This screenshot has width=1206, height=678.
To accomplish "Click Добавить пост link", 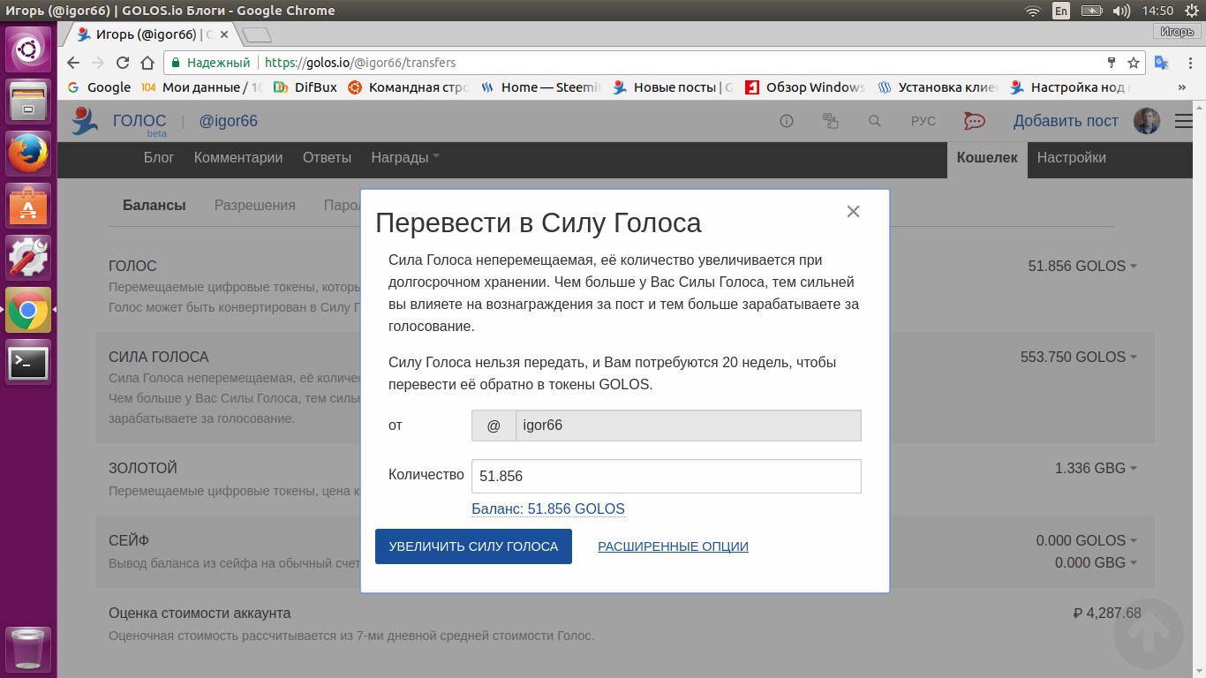I will point(1066,121).
